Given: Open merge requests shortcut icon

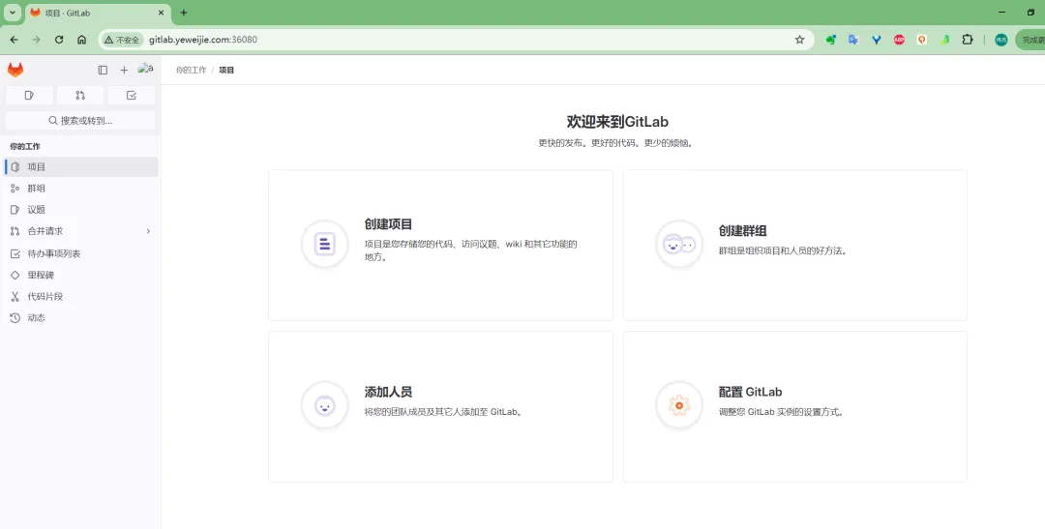Looking at the screenshot, I should point(80,95).
